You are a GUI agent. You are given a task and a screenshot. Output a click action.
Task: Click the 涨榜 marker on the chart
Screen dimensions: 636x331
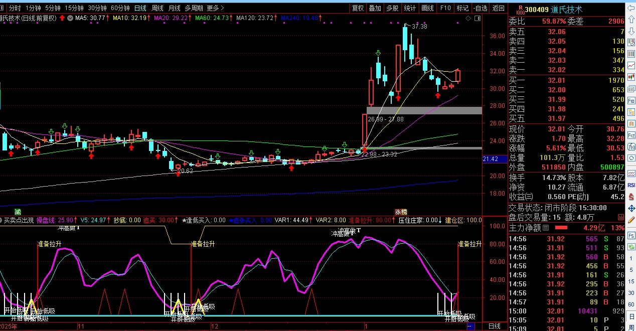pos(401,212)
